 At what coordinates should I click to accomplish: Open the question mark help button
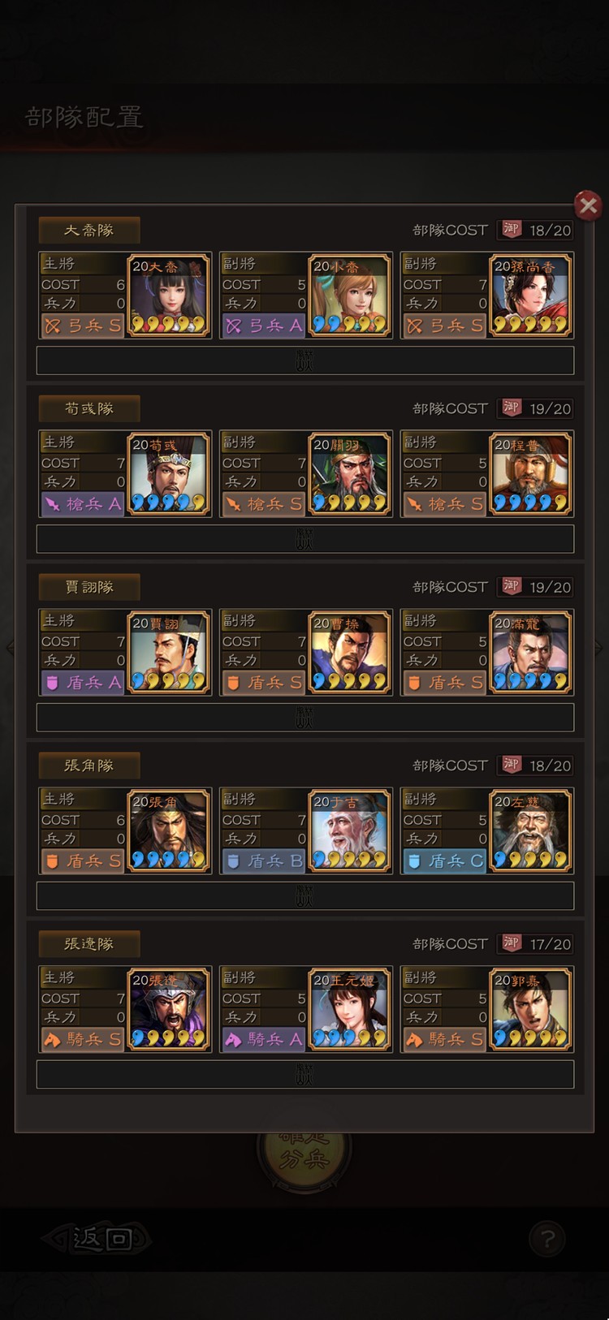click(x=547, y=1240)
